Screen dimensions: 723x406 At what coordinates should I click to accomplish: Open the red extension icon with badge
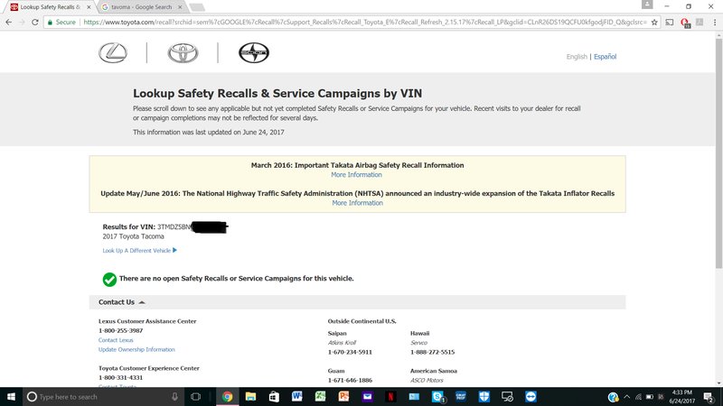tap(685, 23)
